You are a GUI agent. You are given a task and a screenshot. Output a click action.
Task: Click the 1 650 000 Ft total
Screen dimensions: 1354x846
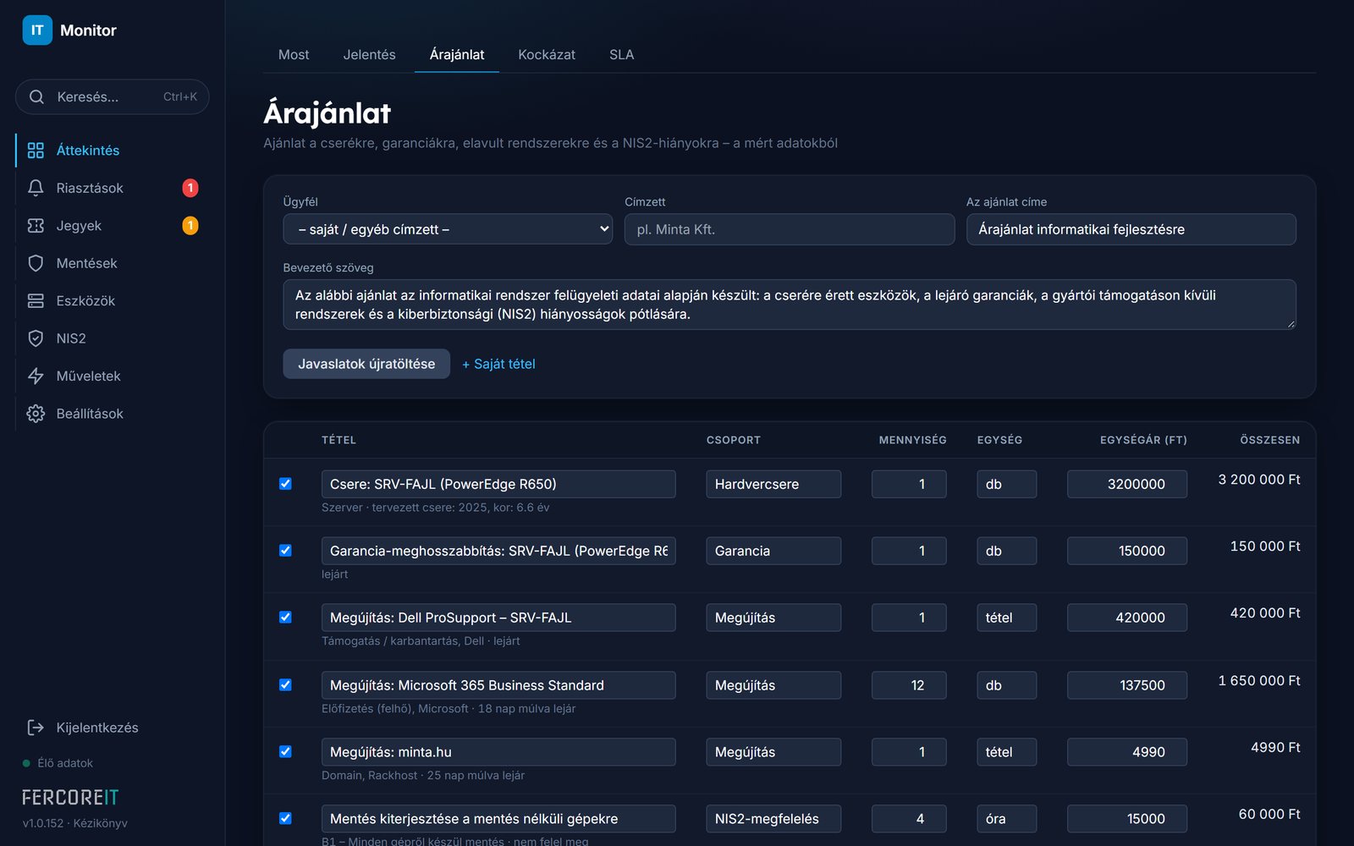coord(1259,680)
